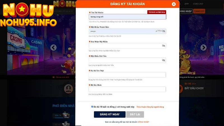Uncheck the 18 tuổi agreement checkbox

[x=92, y=107]
